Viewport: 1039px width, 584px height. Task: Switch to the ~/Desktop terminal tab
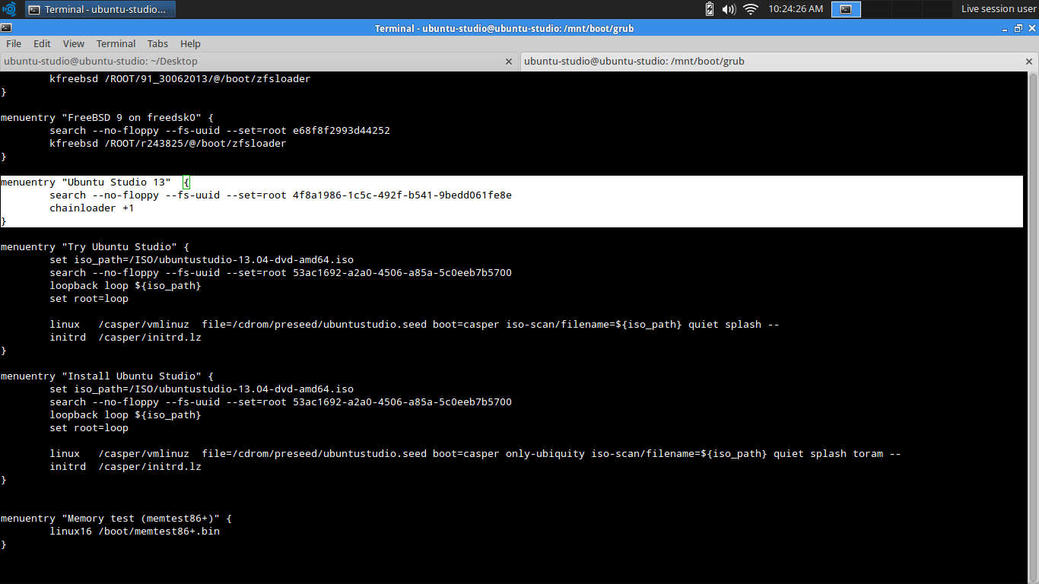point(259,61)
